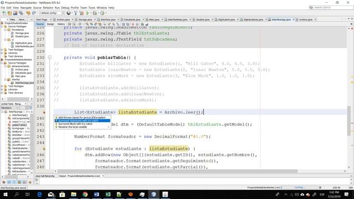
Task: Open the Debug Project dropdown arrow
Action: click(x=98, y=13)
